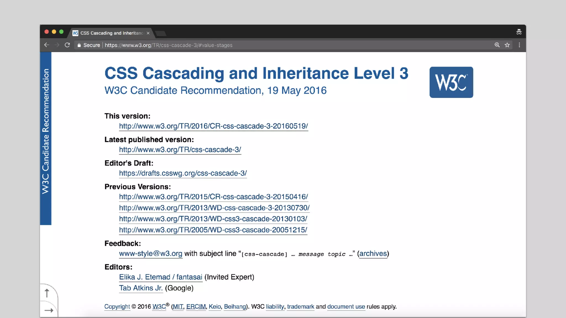The image size is (566, 318).
Task: Click the "This version:" label
Action: [127, 116]
